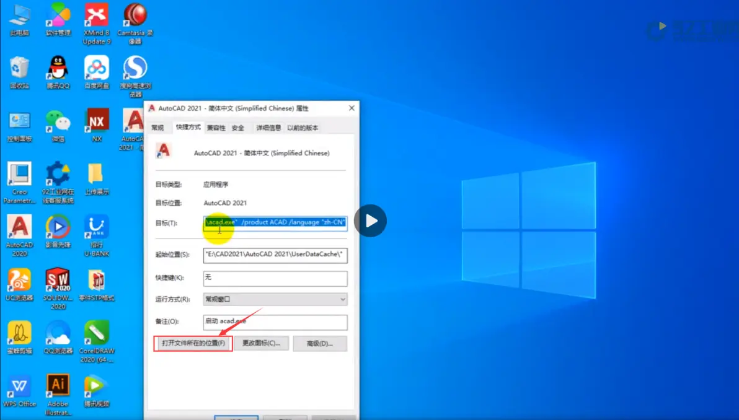Click the 百度网盘 desktop icon
The image size is (739, 420).
coord(97,73)
